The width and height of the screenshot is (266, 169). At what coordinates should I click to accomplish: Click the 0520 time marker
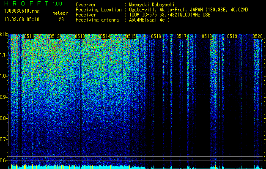[258, 36]
